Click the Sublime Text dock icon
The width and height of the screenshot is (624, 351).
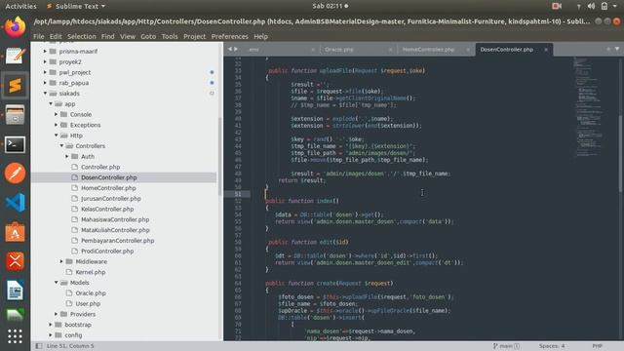coord(16,85)
